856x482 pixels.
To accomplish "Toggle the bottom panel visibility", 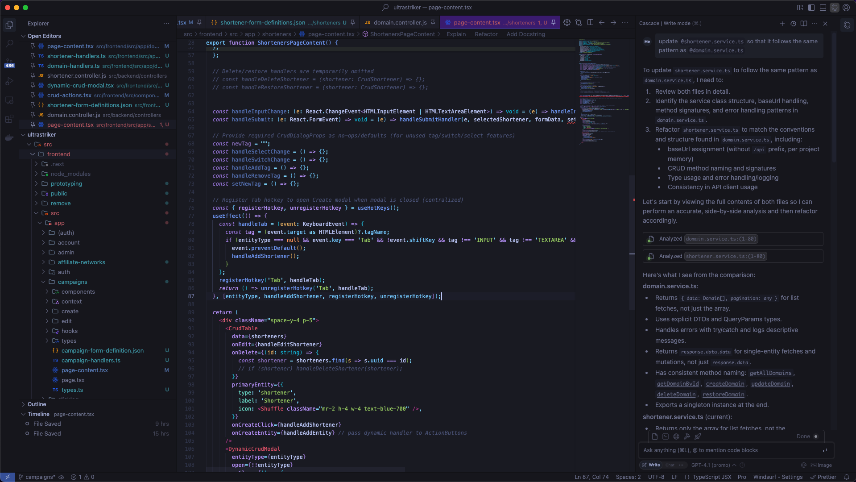I will (823, 8).
